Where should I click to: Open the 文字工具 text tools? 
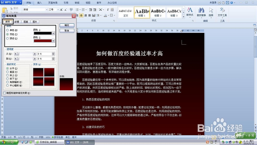[x=222, y=12]
